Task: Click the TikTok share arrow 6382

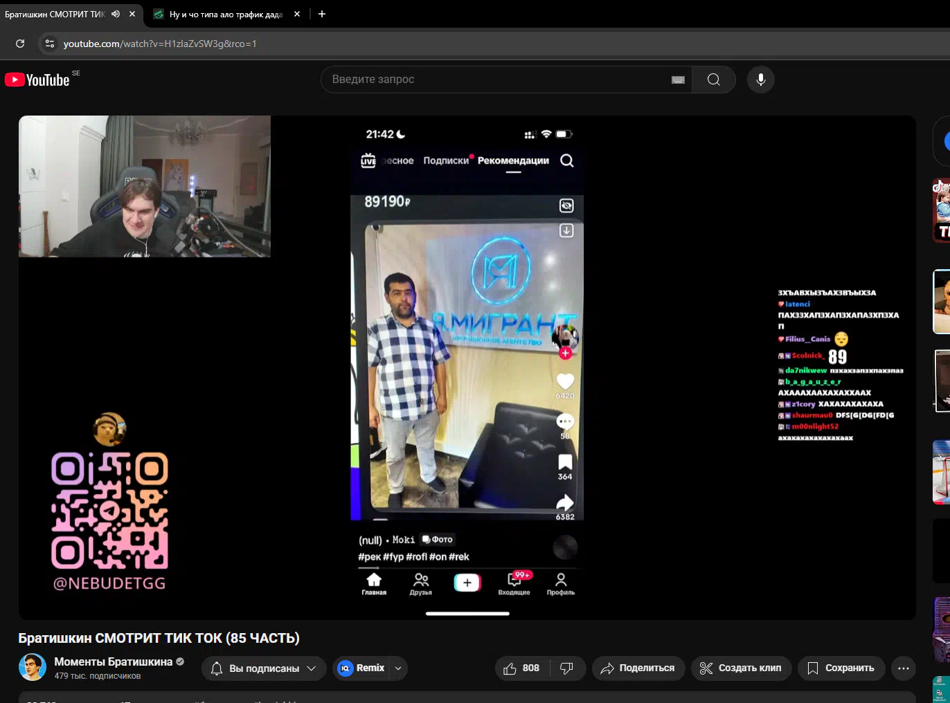Action: coord(566,502)
